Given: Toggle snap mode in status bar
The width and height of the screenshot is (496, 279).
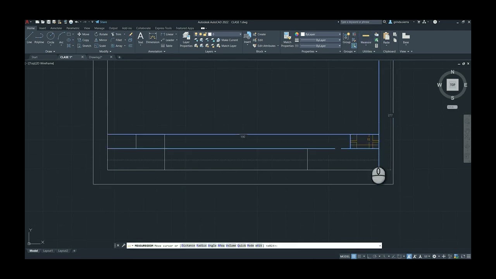Looking at the screenshot, I should [360, 256].
